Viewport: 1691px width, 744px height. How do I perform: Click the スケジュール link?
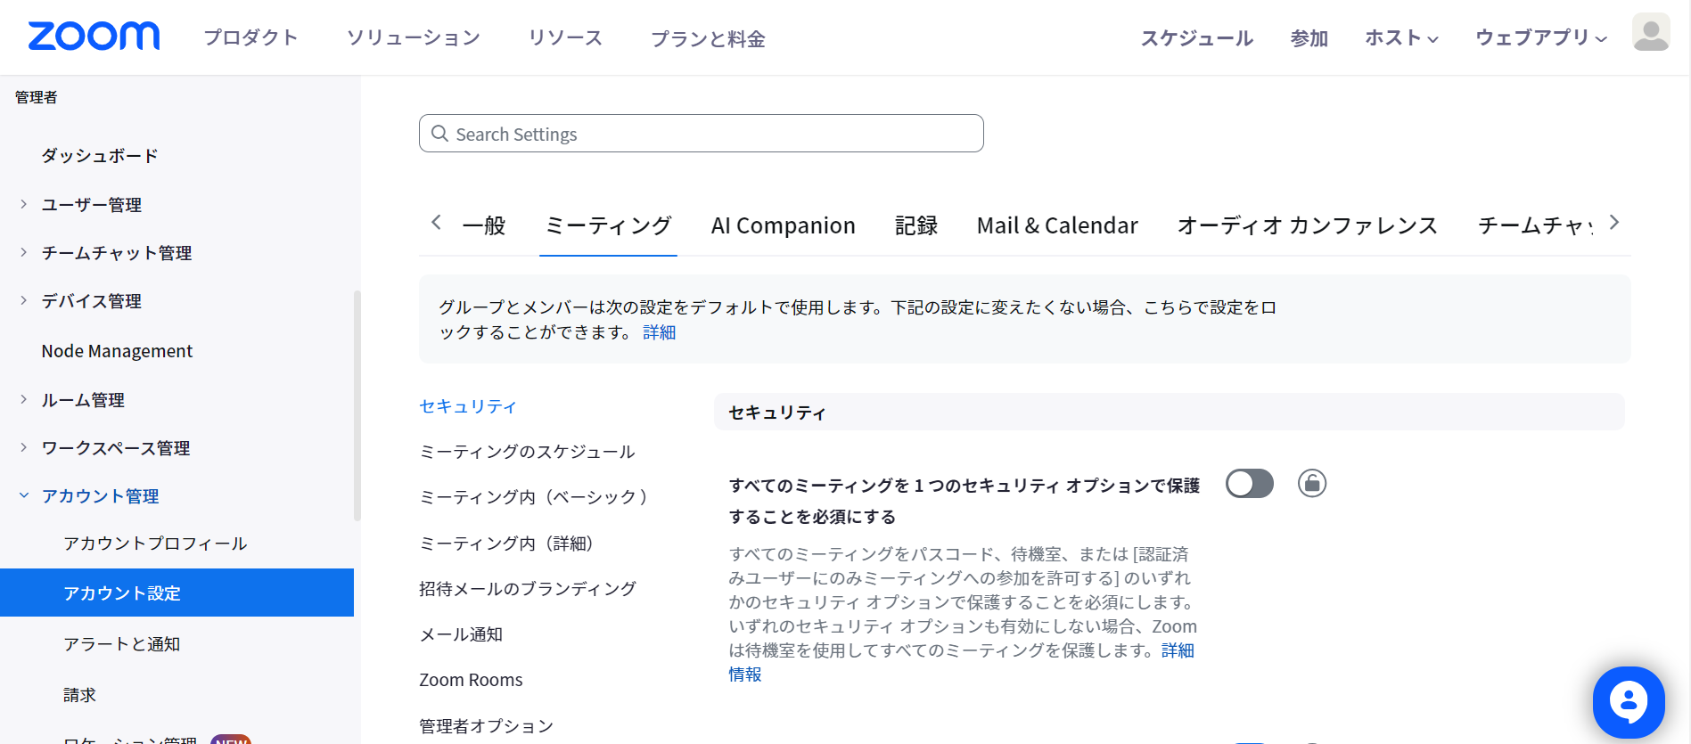tap(1197, 38)
